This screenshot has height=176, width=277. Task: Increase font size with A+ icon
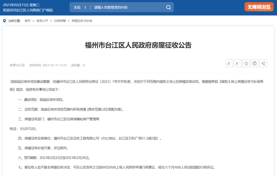click(x=229, y=63)
